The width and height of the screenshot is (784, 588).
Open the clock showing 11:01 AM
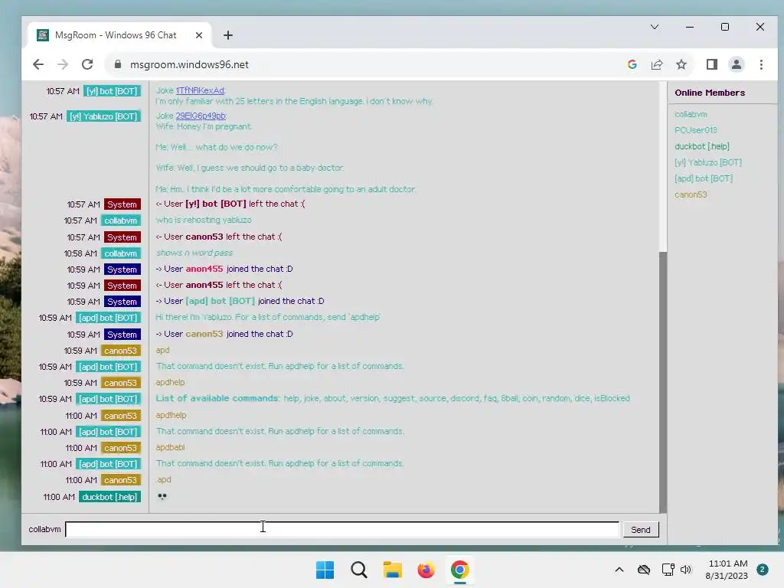coord(727,570)
